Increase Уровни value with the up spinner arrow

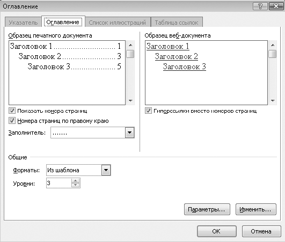point(76,181)
